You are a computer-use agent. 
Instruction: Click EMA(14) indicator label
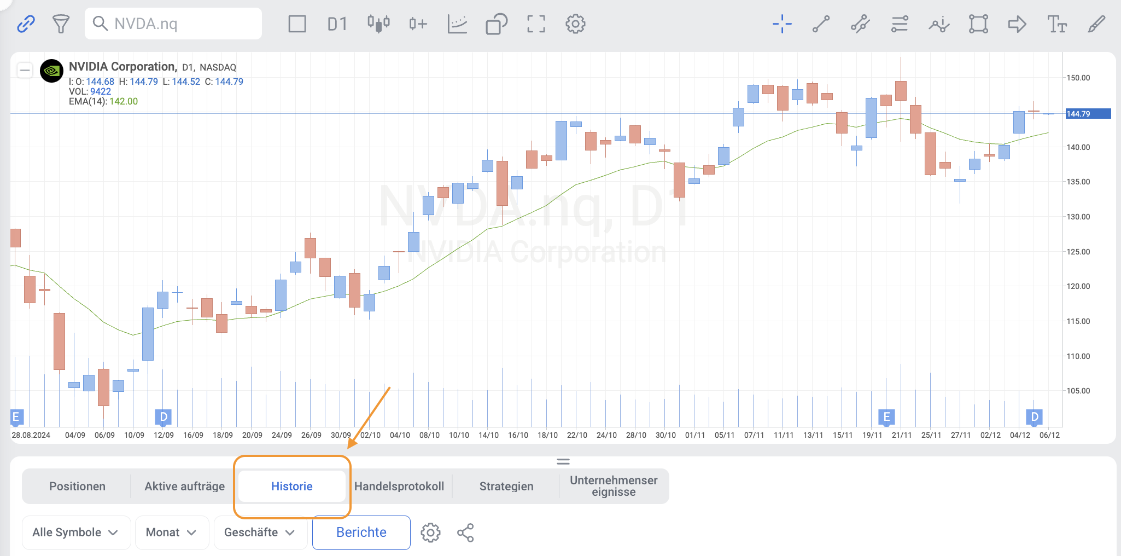(x=103, y=101)
